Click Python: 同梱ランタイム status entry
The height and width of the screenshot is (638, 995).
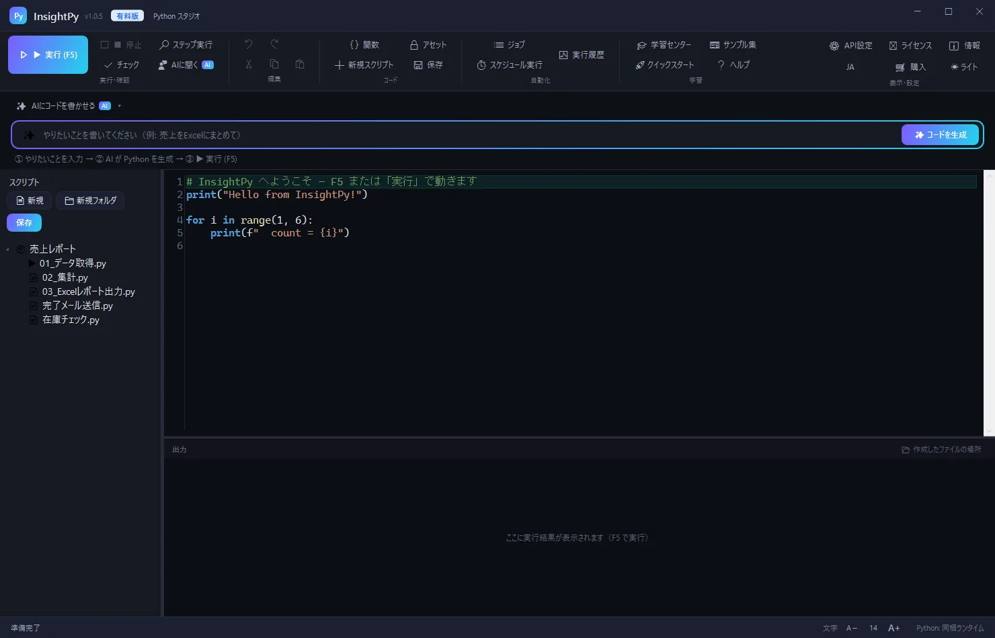point(950,628)
